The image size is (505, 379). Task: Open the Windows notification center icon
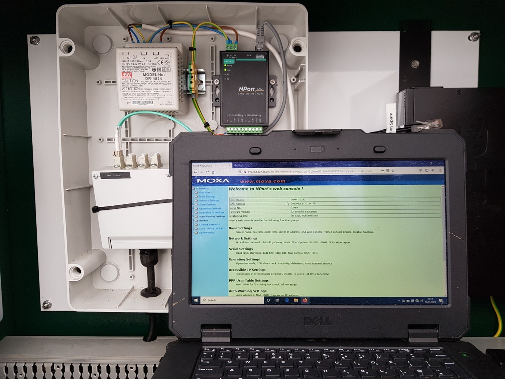point(441,301)
